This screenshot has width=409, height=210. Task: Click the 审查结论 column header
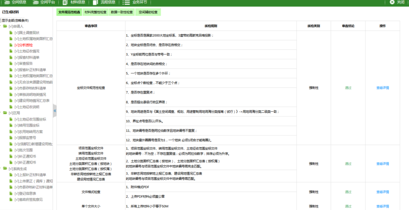point(348,26)
